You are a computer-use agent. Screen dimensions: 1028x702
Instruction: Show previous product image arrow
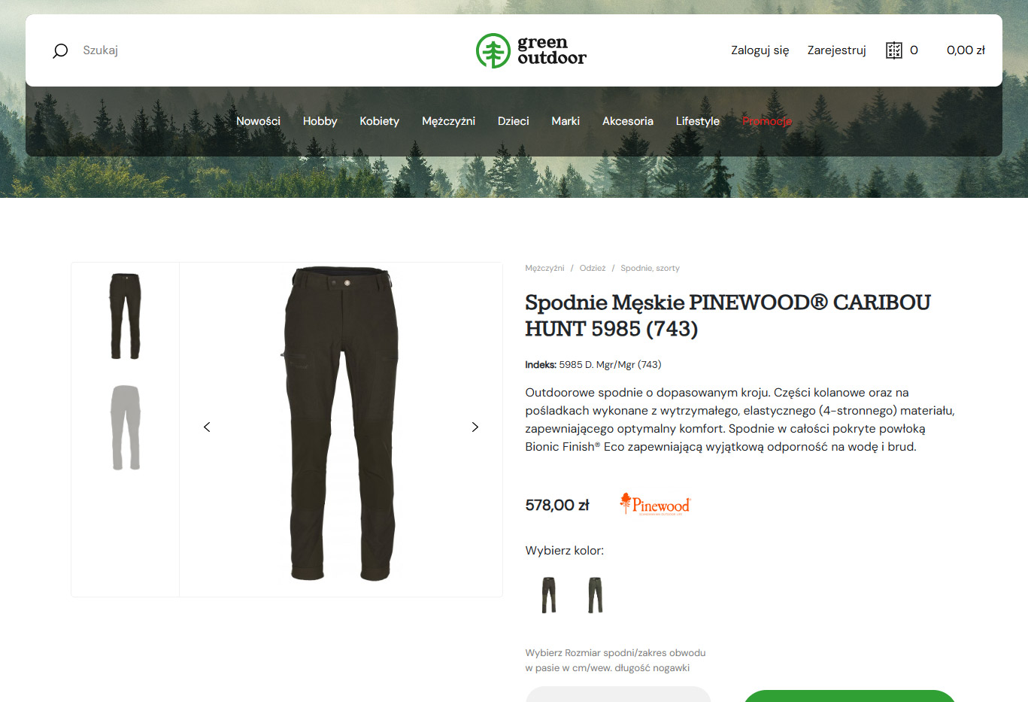click(x=207, y=427)
